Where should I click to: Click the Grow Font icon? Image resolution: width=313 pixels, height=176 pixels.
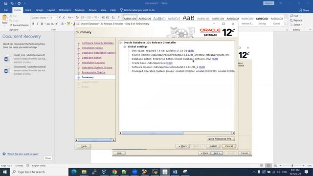[60, 18]
